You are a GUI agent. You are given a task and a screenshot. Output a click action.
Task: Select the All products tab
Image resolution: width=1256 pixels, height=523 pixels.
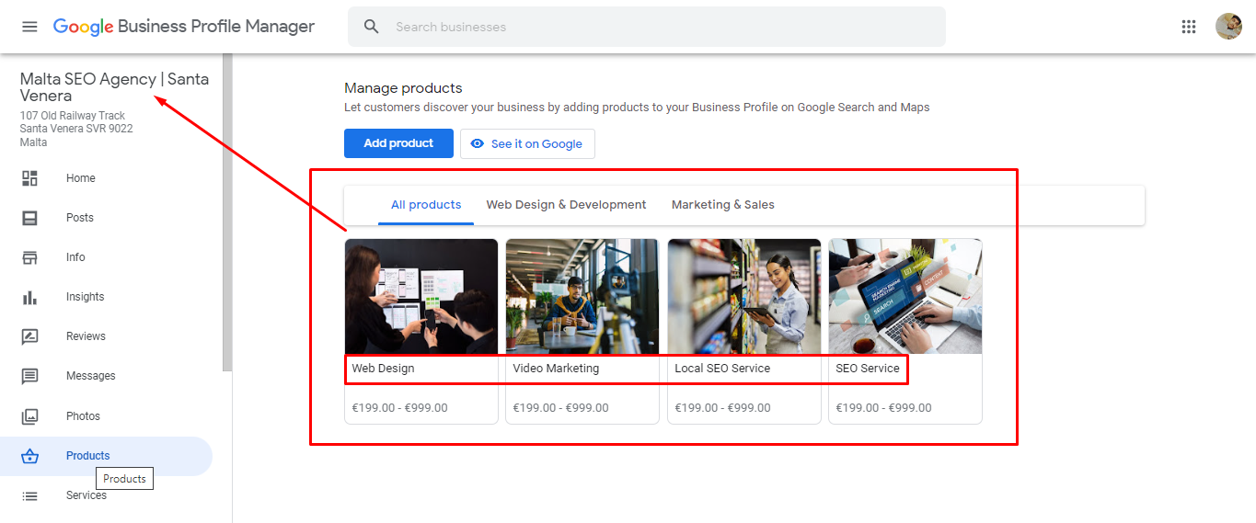click(x=426, y=205)
